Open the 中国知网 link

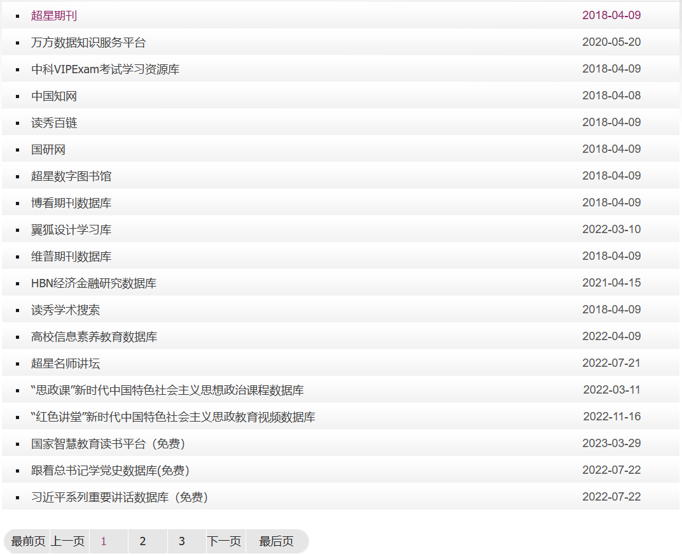tap(54, 96)
